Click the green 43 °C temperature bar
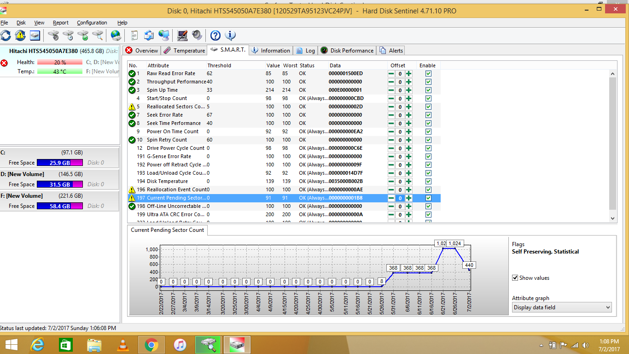The image size is (629, 354). click(x=60, y=71)
